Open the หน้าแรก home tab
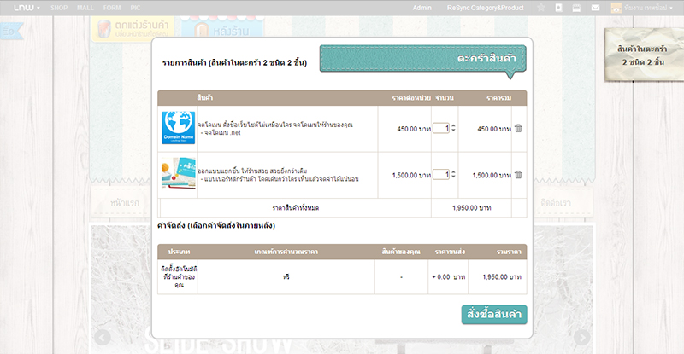Viewport: 684px width, 354px height. (x=124, y=203)
